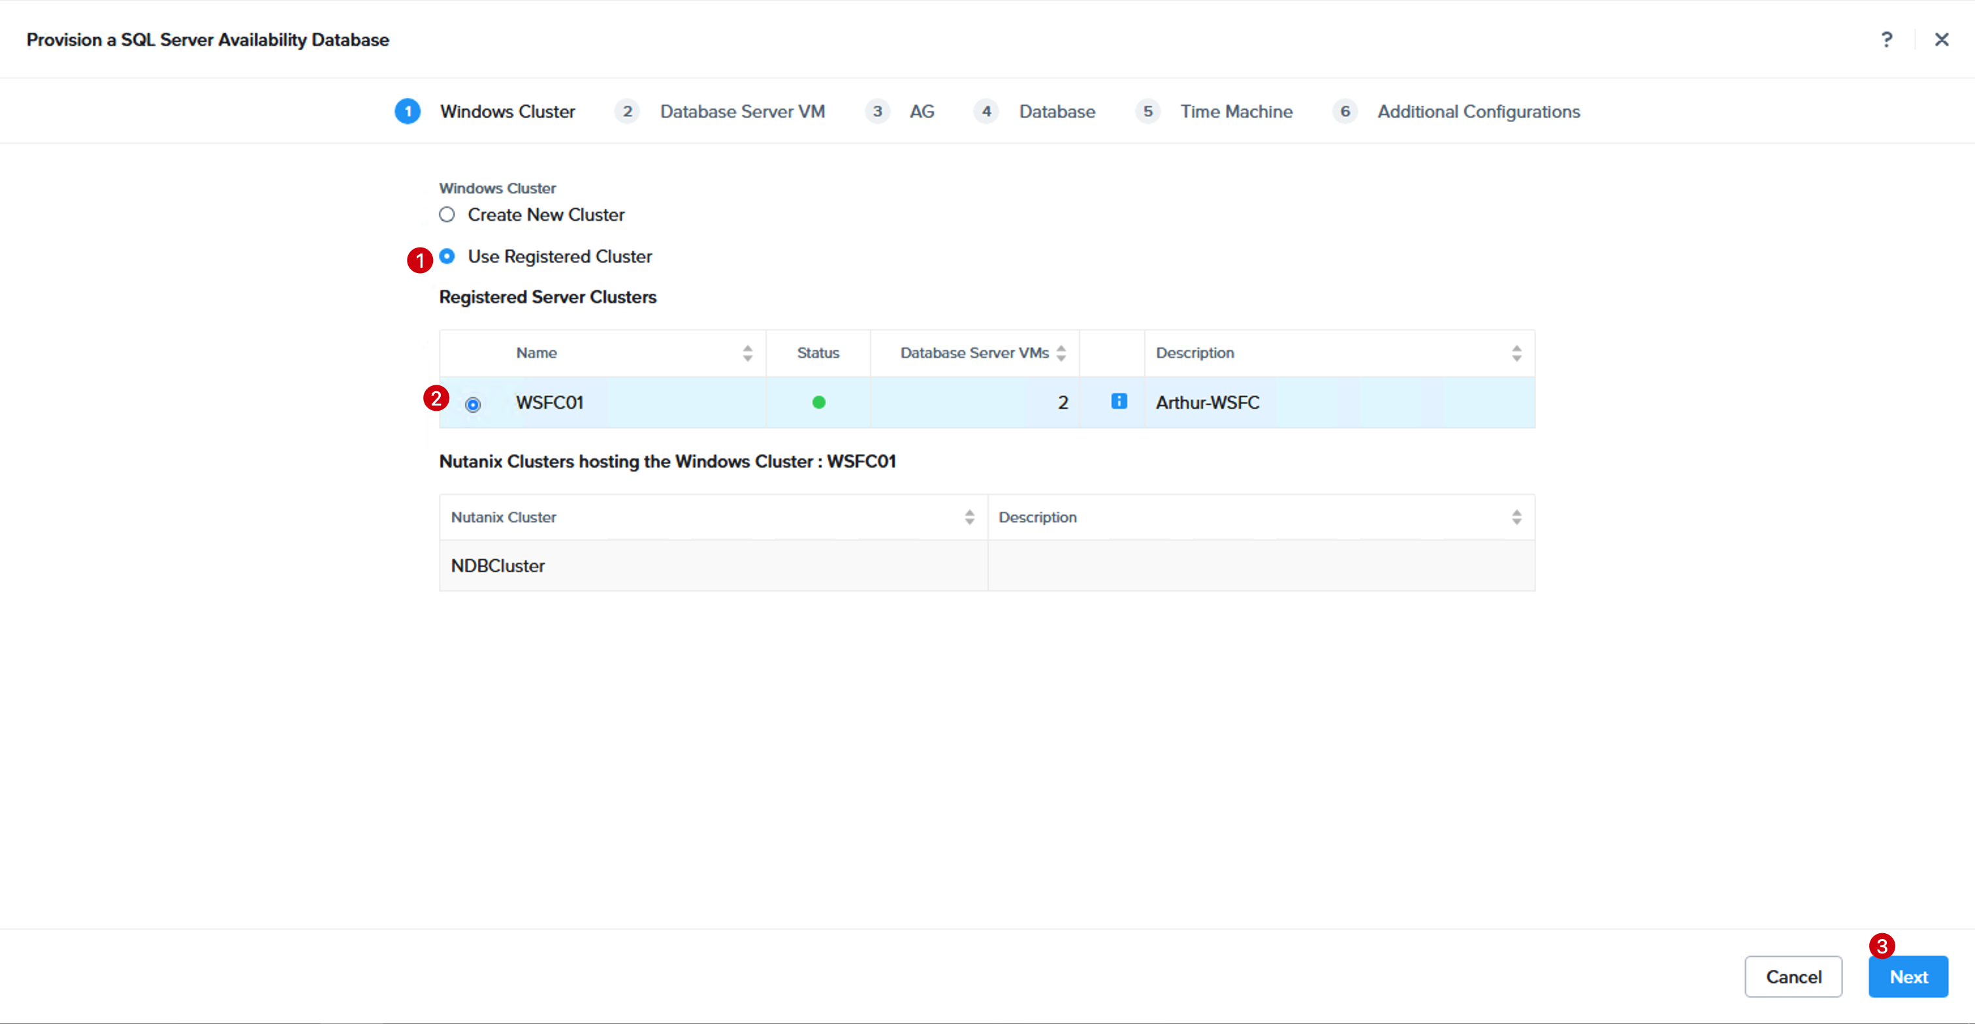The width and height of the screenshot is (1975, 1024).
Task: Select the WSFC01 cluster radio button
Action: [473, 404]
